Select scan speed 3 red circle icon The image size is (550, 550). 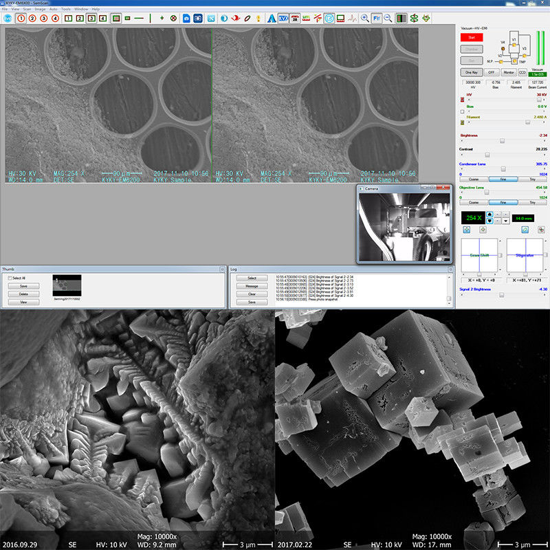click(x=43, y=19)
